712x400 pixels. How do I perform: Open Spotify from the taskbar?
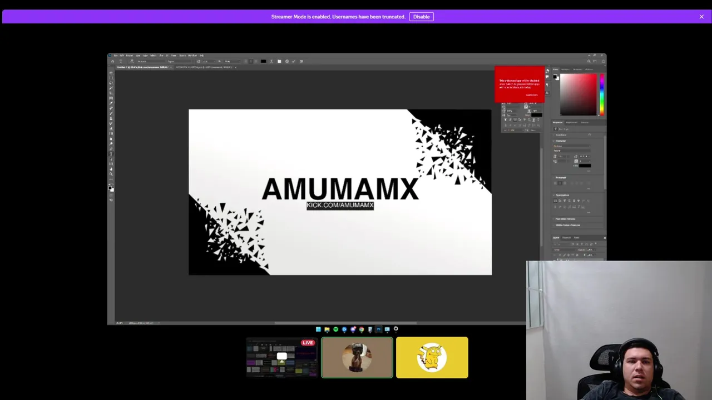pyautogui.click(x=335, y=329)
